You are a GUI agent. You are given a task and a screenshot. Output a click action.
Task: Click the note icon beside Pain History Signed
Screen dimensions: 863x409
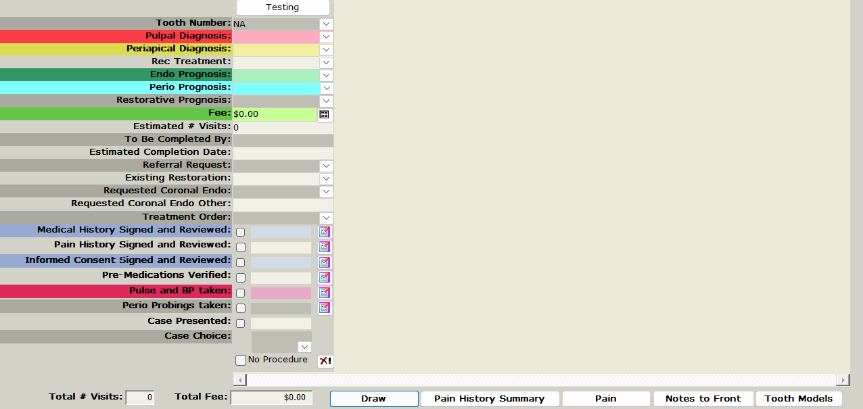click(x=325, y=247)
